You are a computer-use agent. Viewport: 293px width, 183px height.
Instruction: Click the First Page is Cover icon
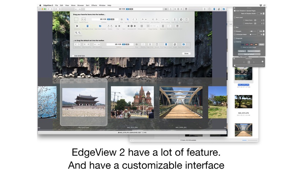coord(88,26)
